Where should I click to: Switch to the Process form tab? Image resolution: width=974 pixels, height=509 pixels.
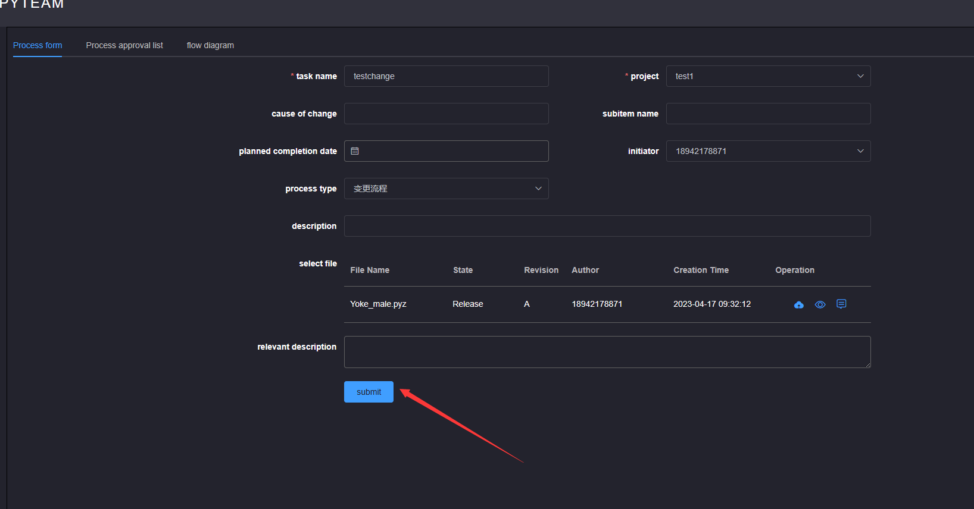coord(38,45)
